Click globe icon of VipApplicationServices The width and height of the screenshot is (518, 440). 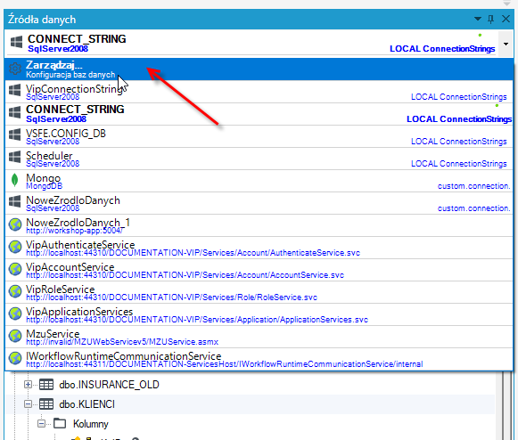[x=15, y=314]
